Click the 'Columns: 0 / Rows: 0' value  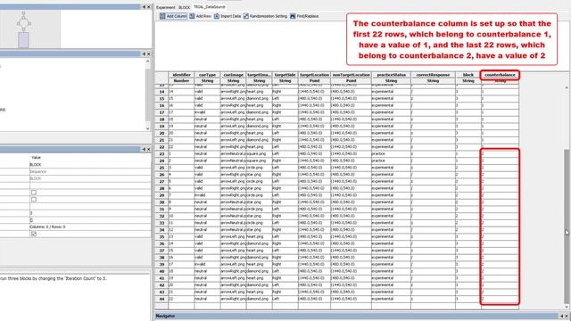(47, 227)
